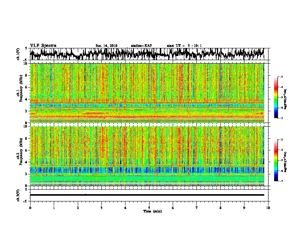Select the "start UT = 5:10:1" header text
The height and width of the screenshot is (233, 302).
[x=184, y=46]
